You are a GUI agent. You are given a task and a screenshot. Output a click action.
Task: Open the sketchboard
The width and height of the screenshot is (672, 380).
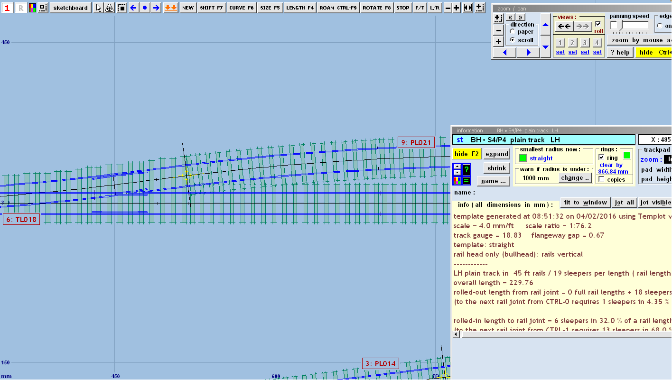click(70, 8)
